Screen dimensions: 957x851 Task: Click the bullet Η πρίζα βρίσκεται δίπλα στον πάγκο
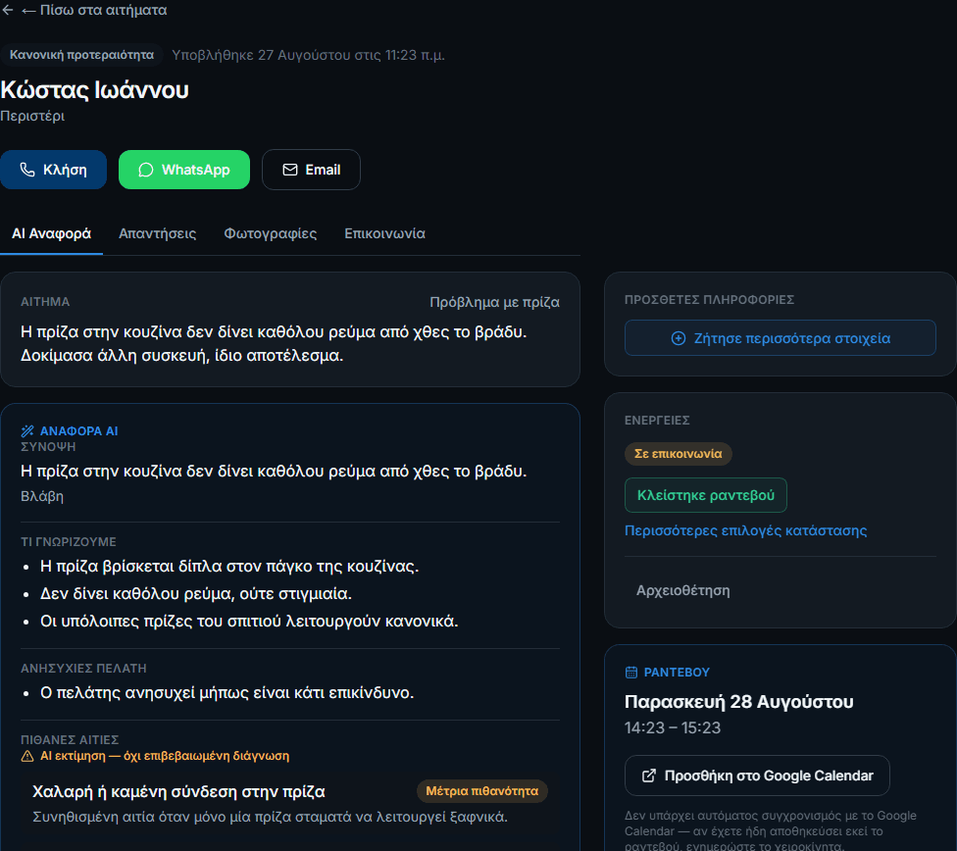coord(229,566)
